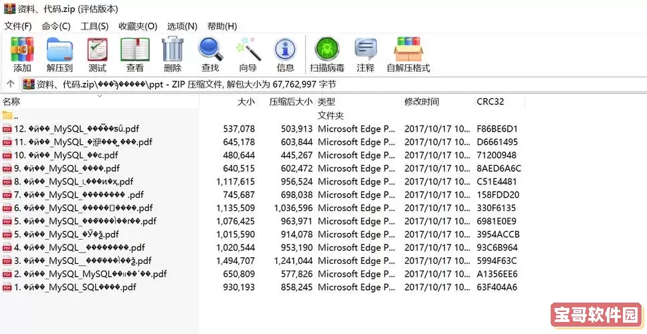647x334 pixels.
Task: Select file starting with 3. MySQL pdf
Action: click(x=262, y=261)
